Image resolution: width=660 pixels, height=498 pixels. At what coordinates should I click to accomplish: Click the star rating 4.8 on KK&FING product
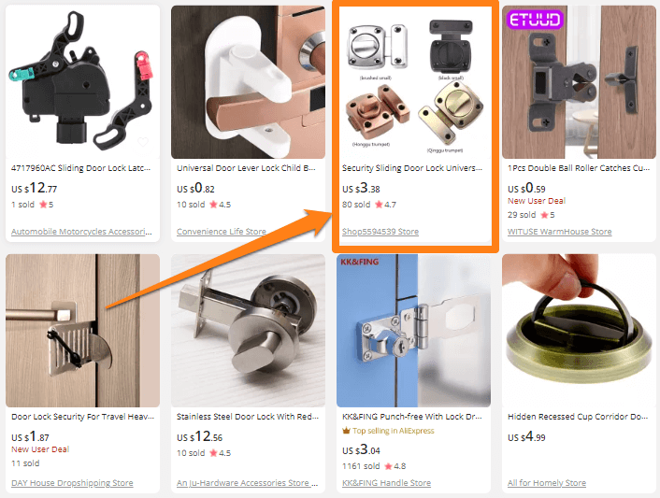pyautogui.click(x=395, y=466)
